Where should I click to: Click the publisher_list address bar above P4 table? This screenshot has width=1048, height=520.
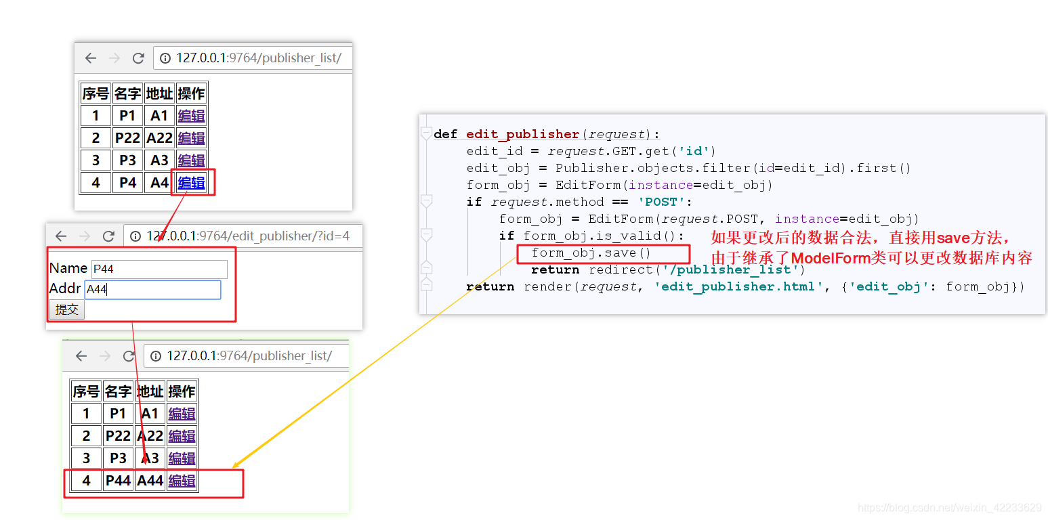click(x=253, y=58)
